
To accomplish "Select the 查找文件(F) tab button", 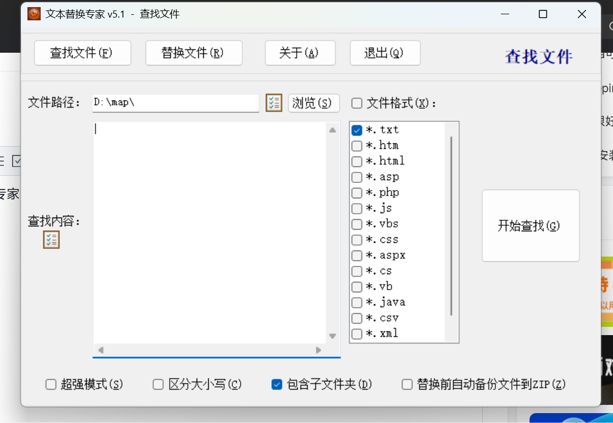I will pyautogui.click(x=82, y=53).
